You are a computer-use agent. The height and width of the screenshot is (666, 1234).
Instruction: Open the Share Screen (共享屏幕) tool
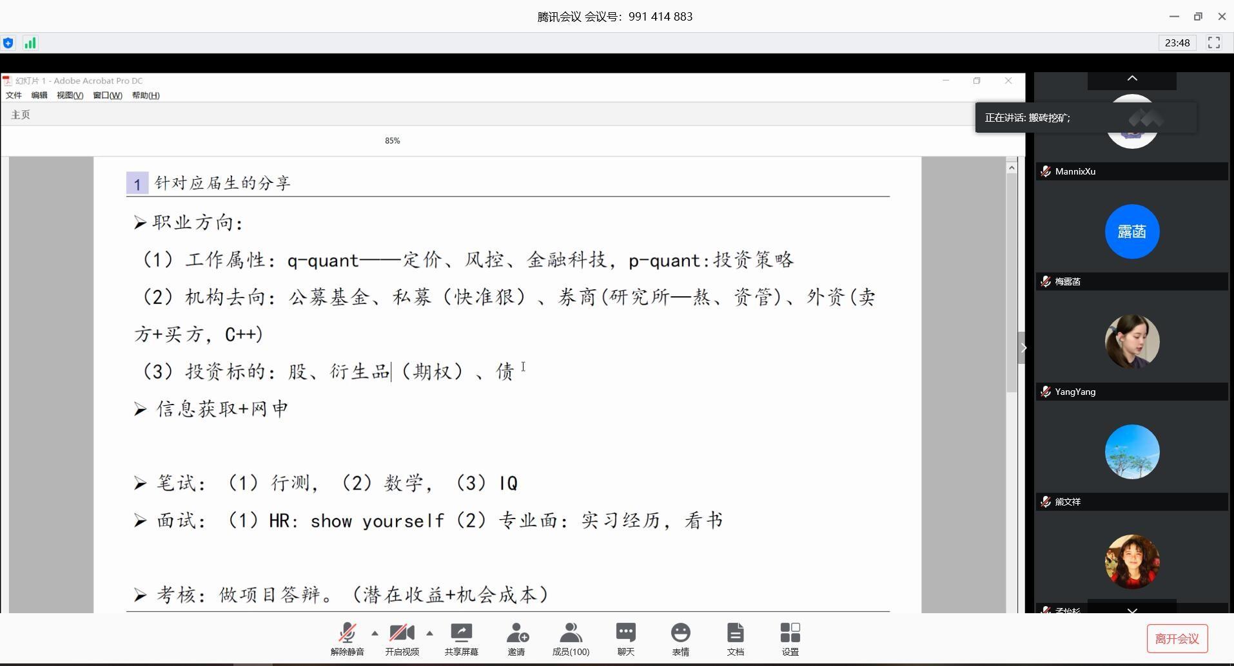461,639
